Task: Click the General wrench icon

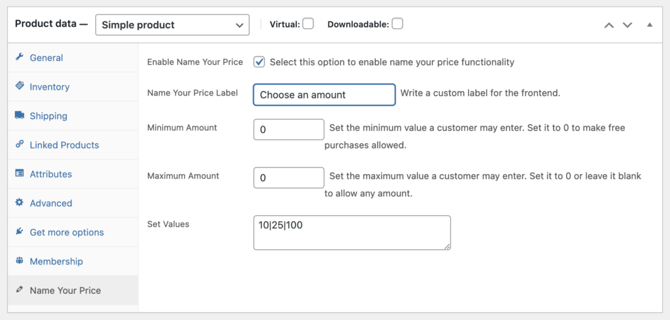Action: (19, 57)
